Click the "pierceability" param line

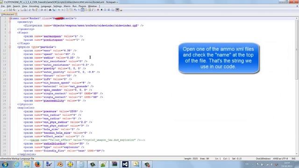click(x=55, y=101)
